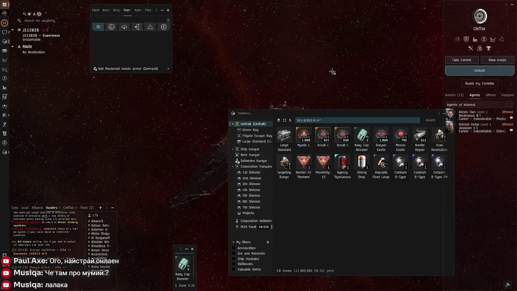Select Baryon Exotic ammo stack

tap(381, 139)
